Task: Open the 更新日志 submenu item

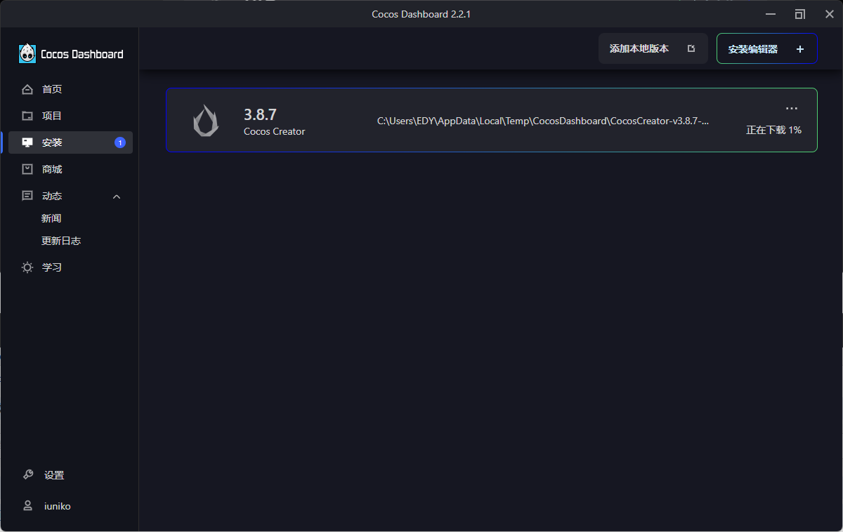Action: (61, 241)
